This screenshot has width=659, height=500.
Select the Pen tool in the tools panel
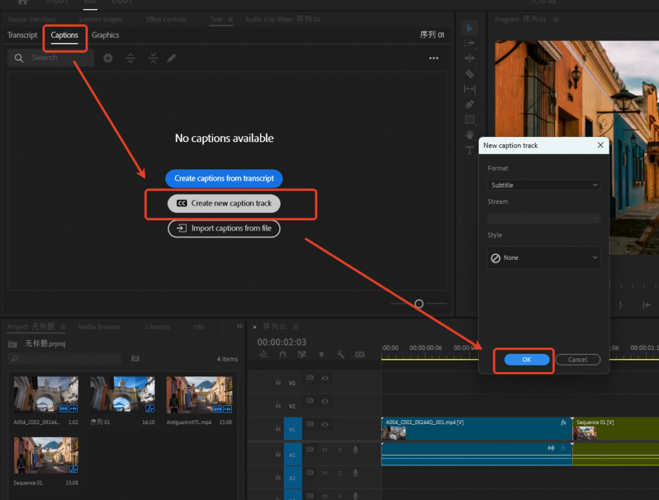coord(470,103)
